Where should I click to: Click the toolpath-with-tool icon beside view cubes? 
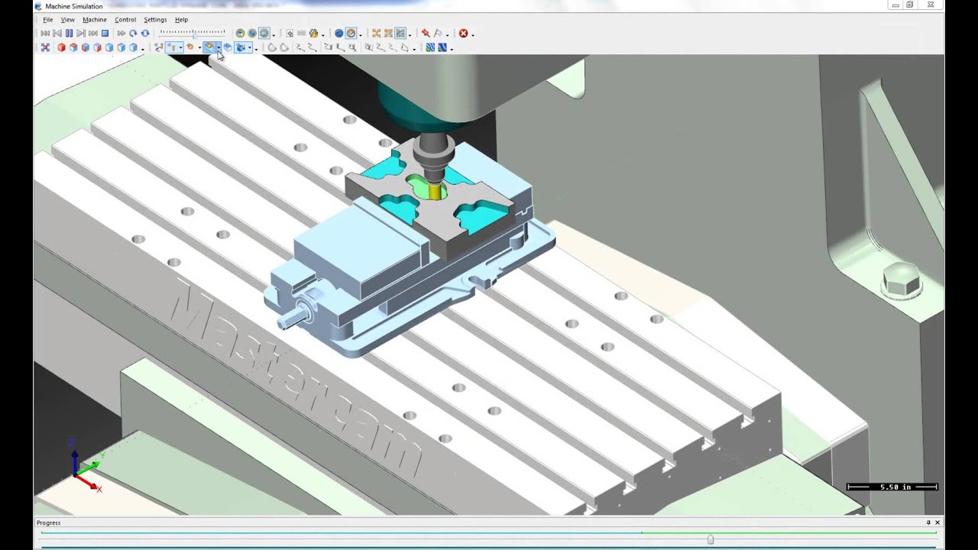[x=160, y=47]
